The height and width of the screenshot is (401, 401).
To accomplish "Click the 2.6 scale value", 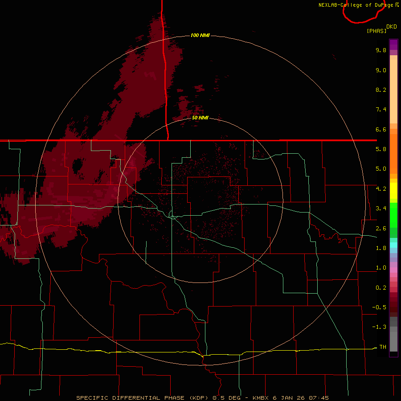I will (x=381, y=229).
